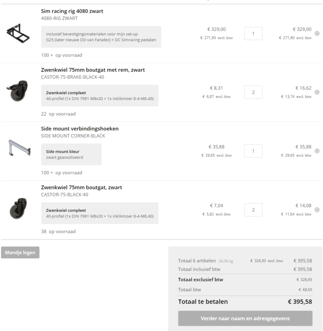Remove Zwenkwiel met rem from cart
This screenshot has height=331, width=323.
click(x=317, y=92)
